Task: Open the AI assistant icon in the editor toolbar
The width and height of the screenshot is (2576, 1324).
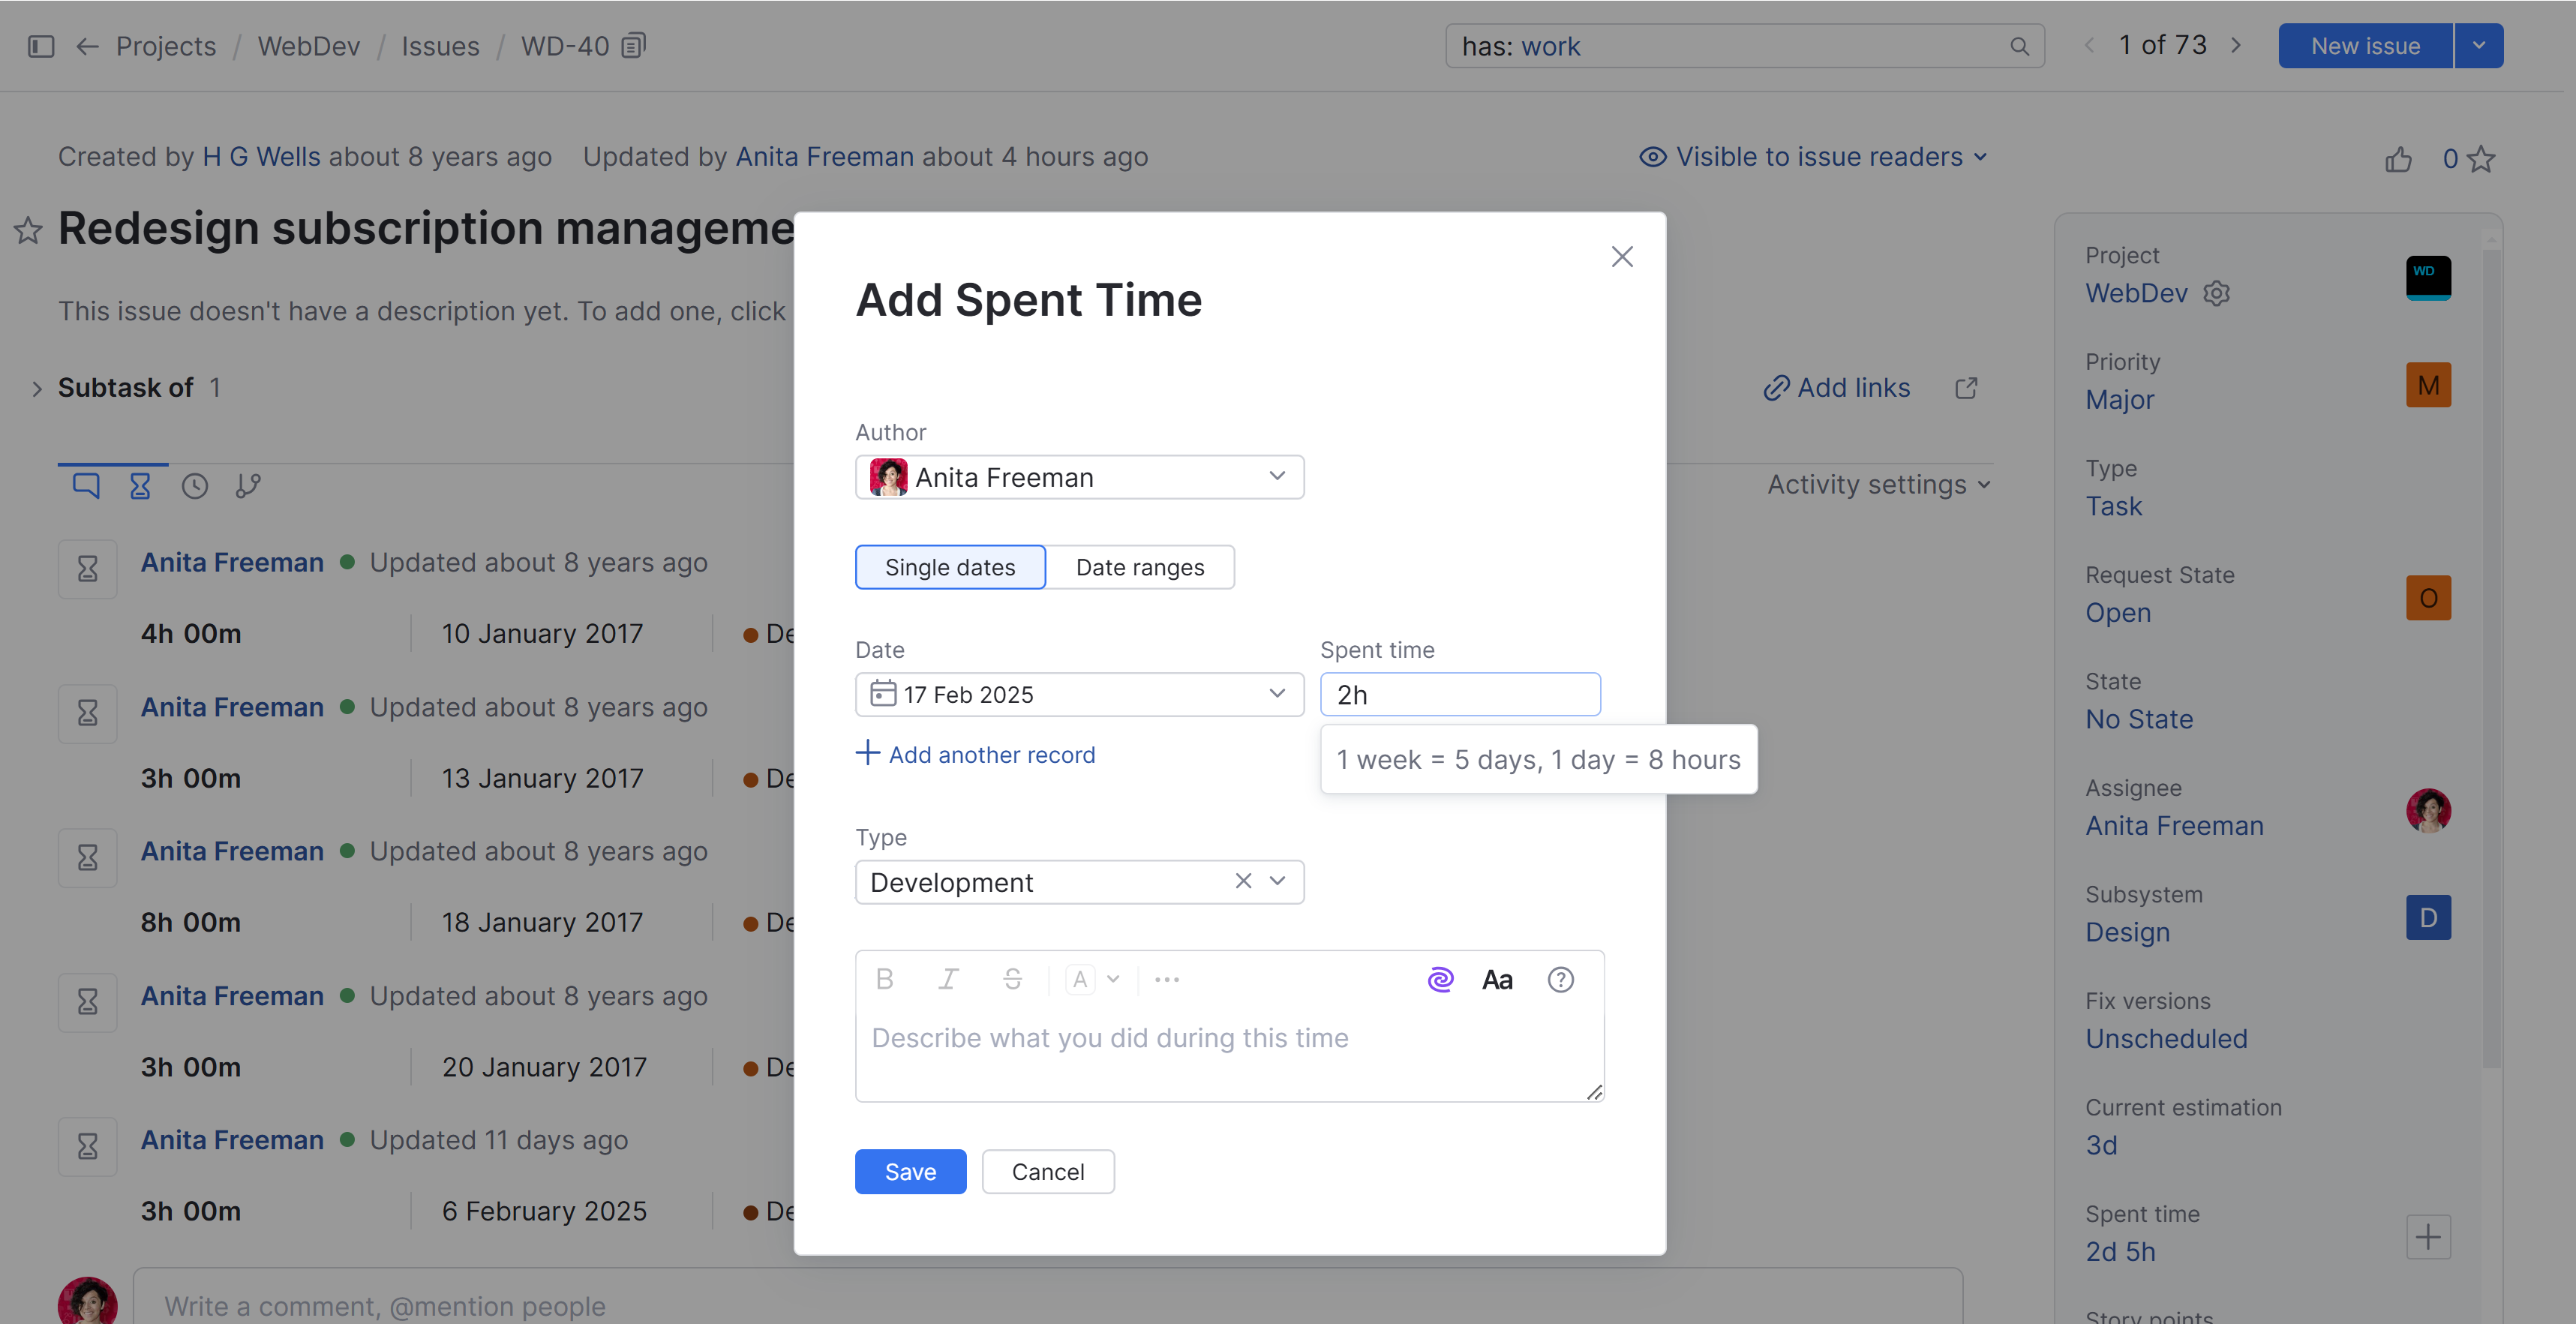Action: point(1440,979)
